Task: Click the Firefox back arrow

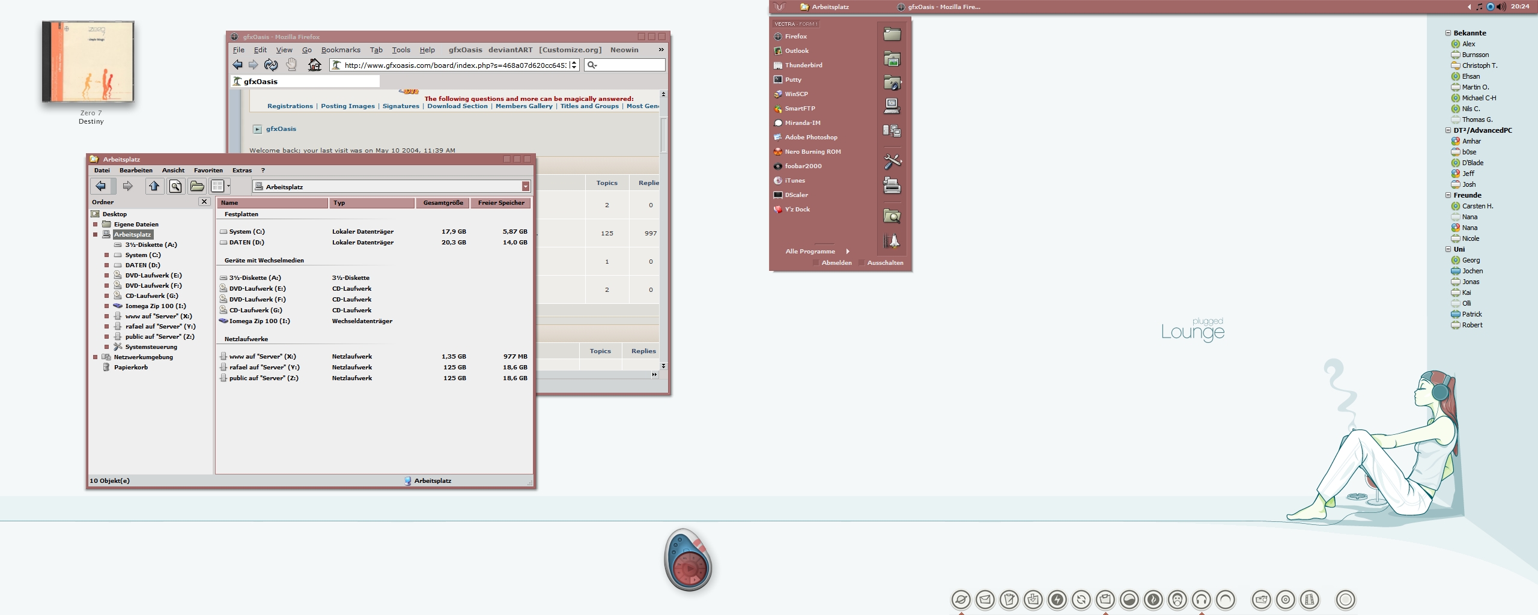Action: (237, 65)
